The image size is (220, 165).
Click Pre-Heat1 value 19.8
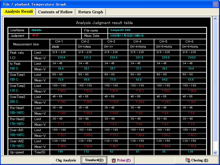click(x=62, y=113)
